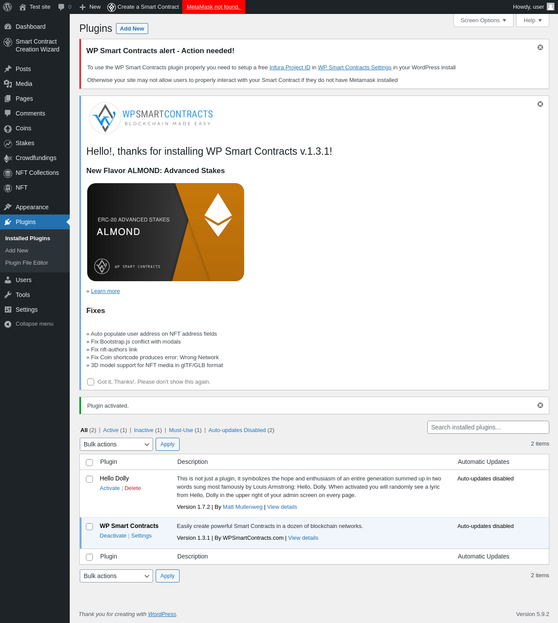Follow Learn more link
Image resolution: width=558 pixels, height=623 pixels.
tap(105, 291)
